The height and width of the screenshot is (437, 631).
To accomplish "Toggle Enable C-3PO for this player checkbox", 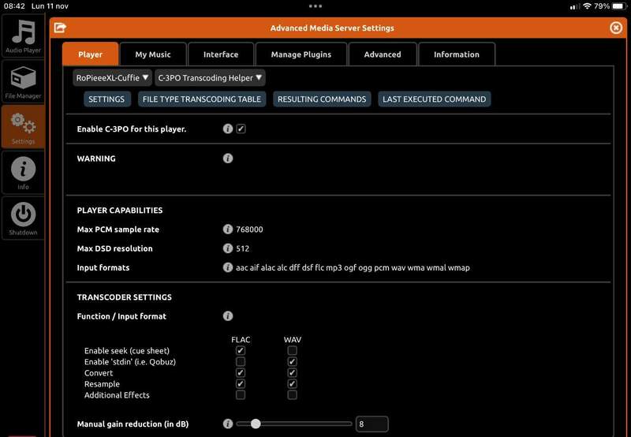I will [241, 129].
